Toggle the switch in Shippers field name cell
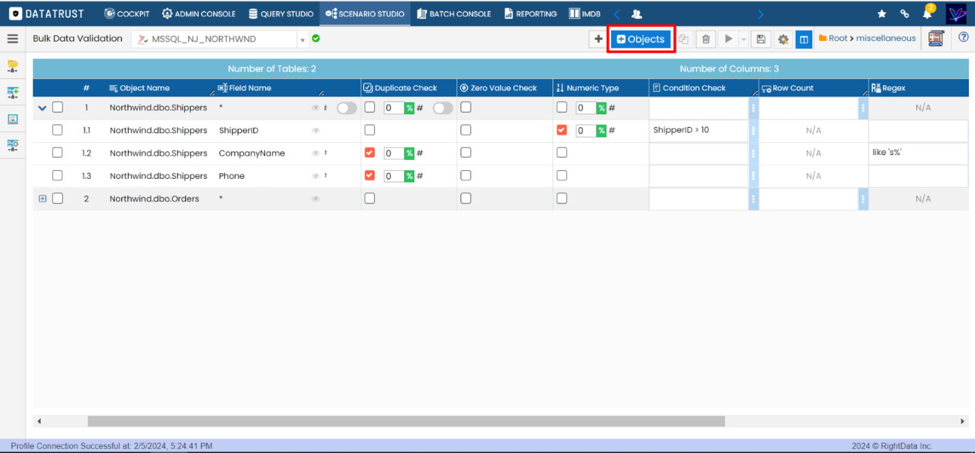The height and width of the screenshot is (453, 975). 347,108
